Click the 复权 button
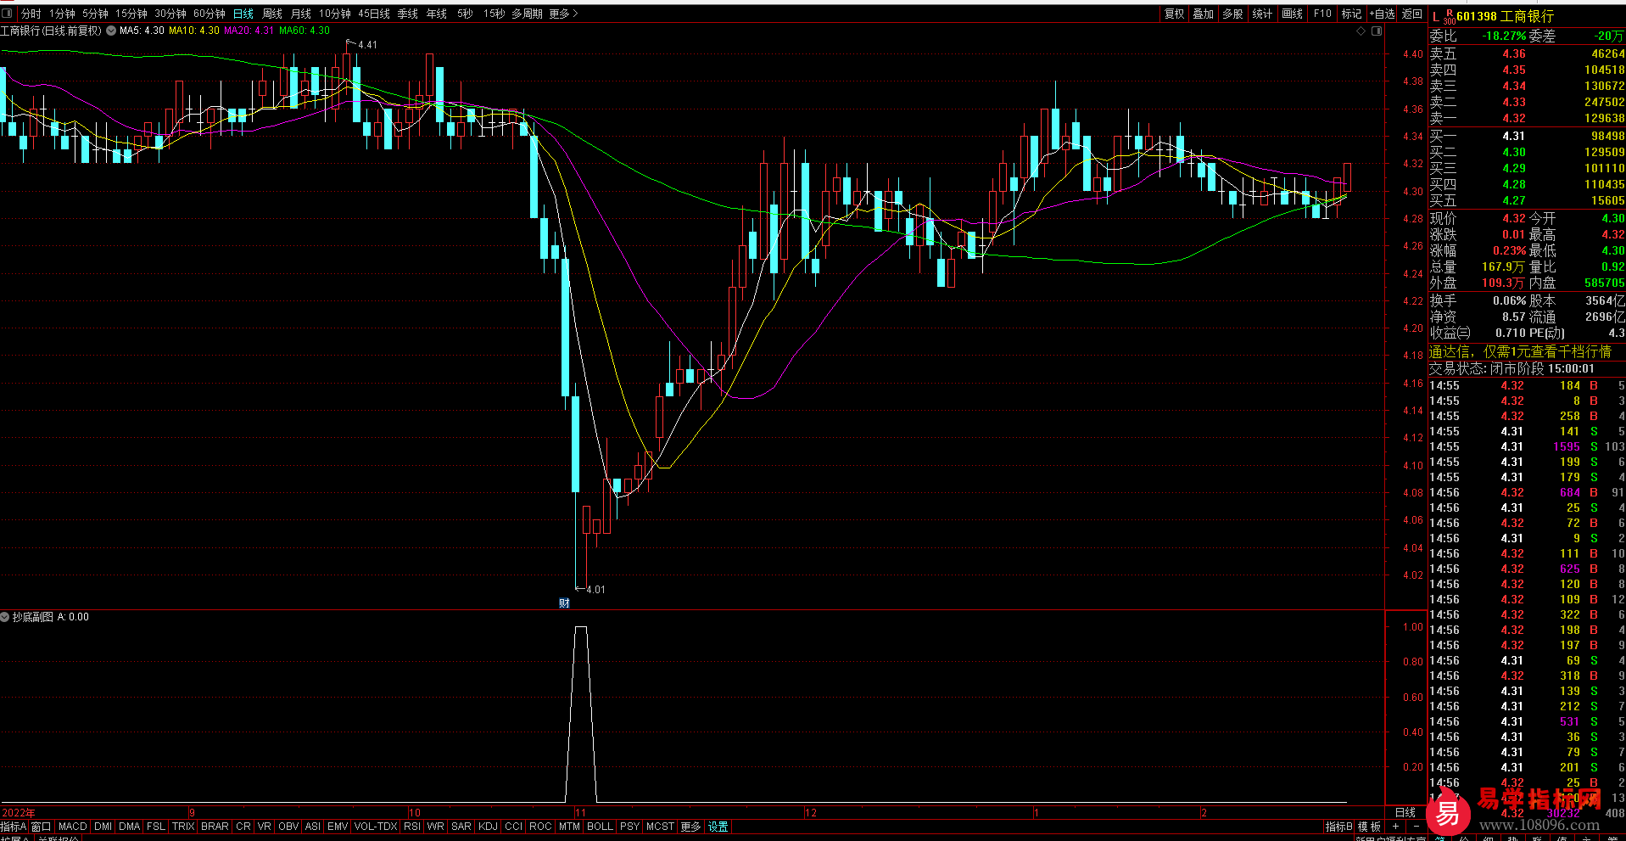Viewport: 1626px width, 841px height. (1174, 14)
